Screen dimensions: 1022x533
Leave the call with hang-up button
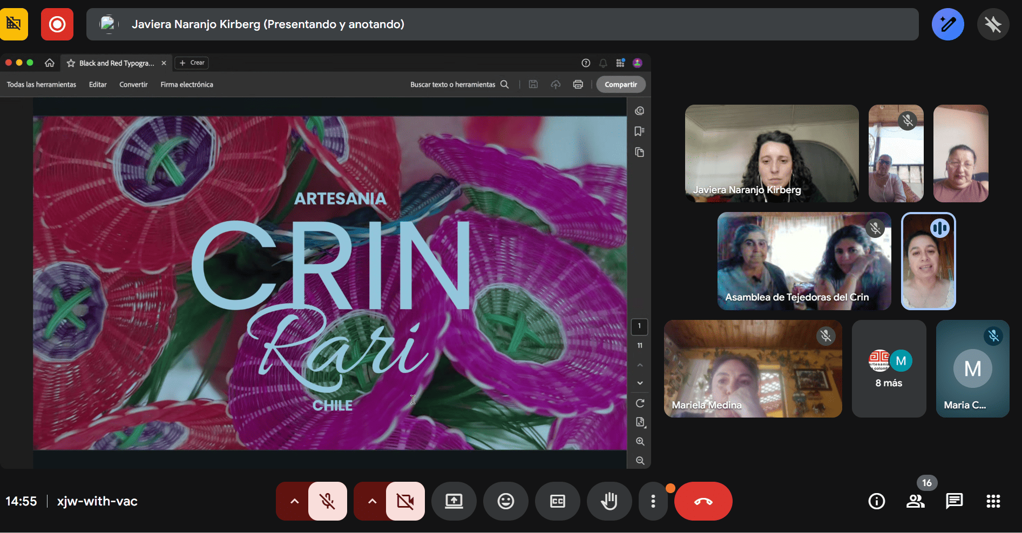click(703, 501)
